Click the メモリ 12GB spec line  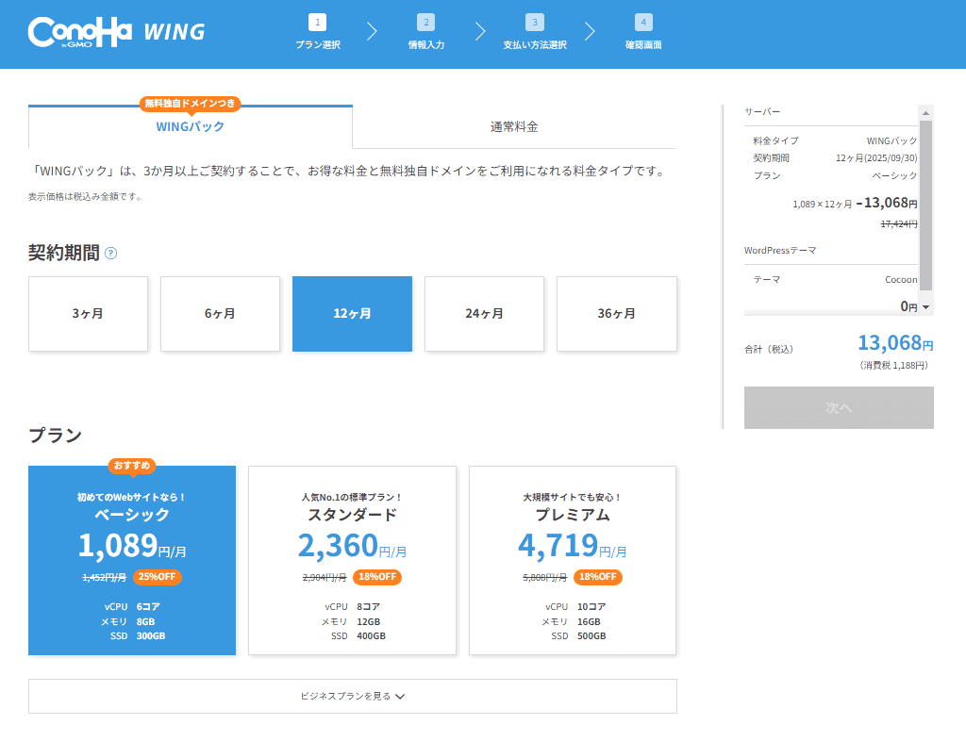click(351, 621)
